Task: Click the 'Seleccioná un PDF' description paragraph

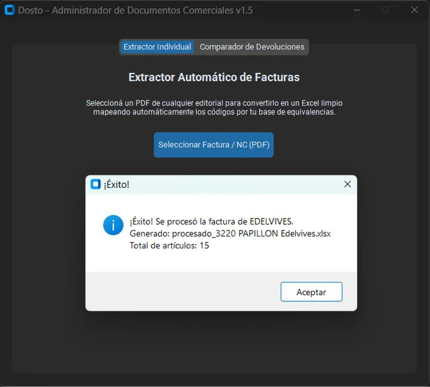Action: coord(214,107)
